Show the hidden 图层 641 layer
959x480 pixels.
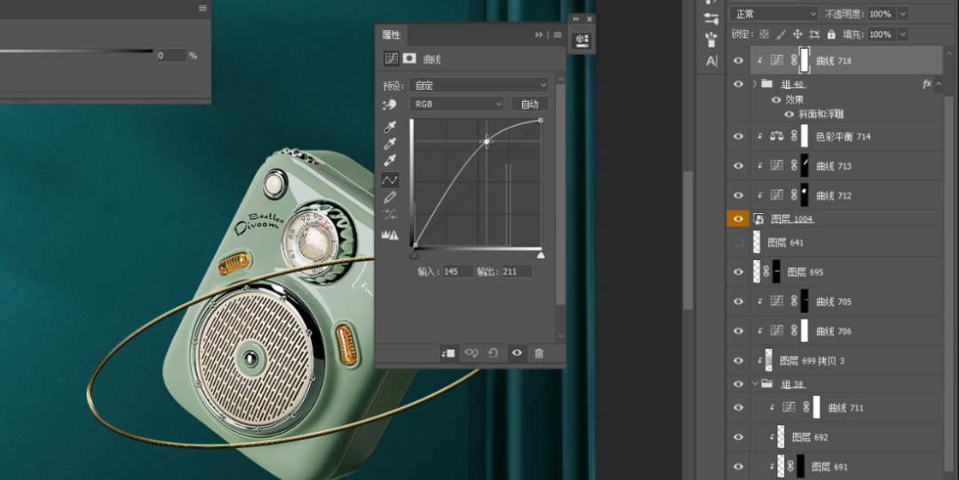(738, 242)
